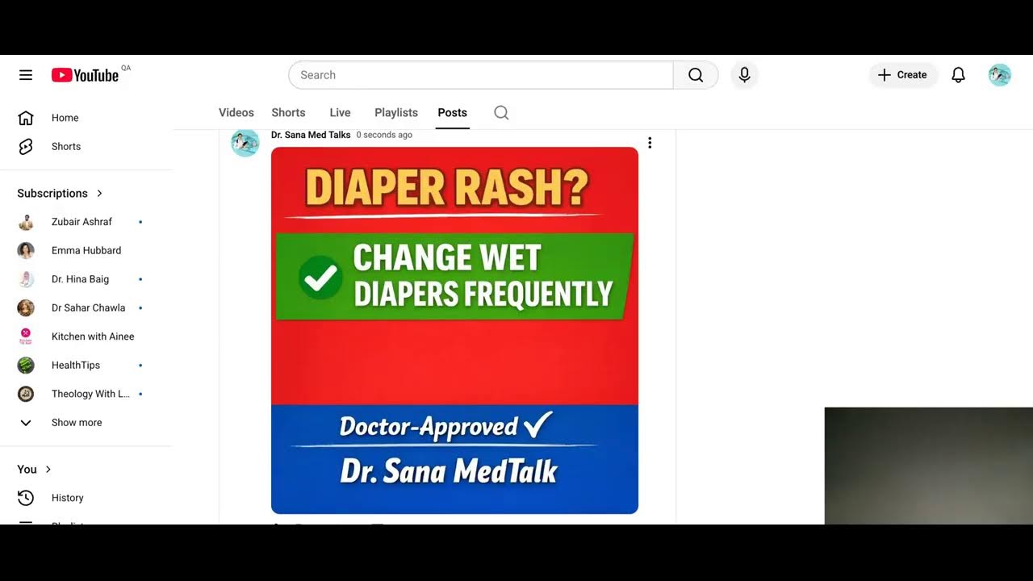The image size is (1033, 581).
Task: Click Dr. Hina Baig channel avatar
Action: tap(26, 279)
